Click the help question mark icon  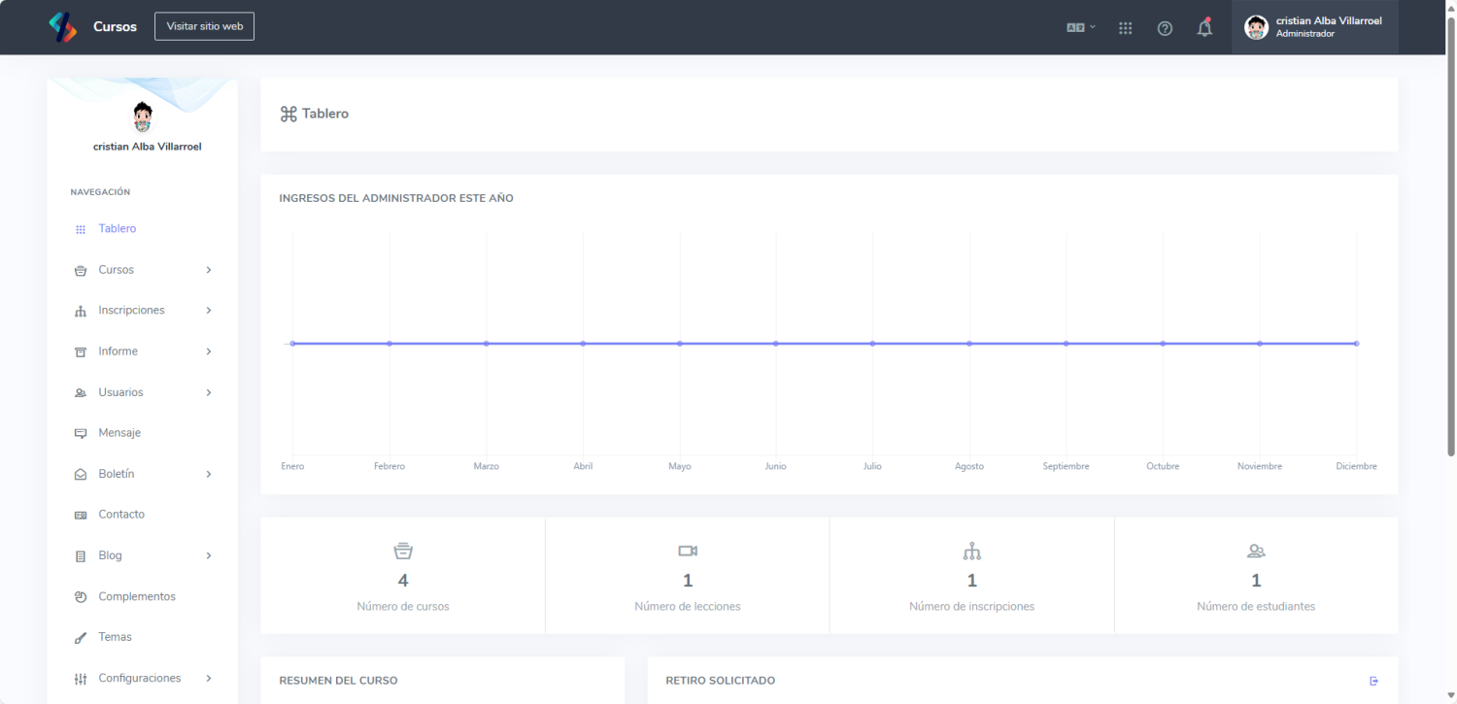click(1165, 28)
